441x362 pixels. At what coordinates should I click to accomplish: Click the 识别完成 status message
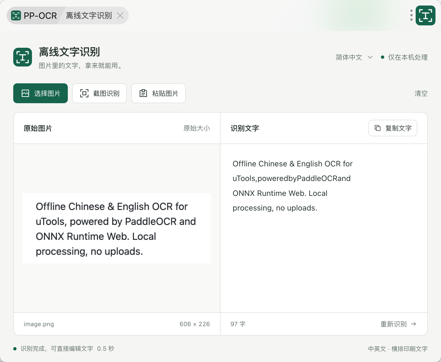[x=64, y=349]
